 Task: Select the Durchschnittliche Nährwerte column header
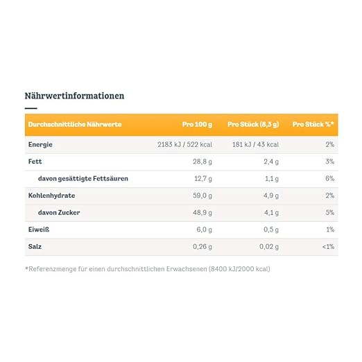(x=75, y=124)
